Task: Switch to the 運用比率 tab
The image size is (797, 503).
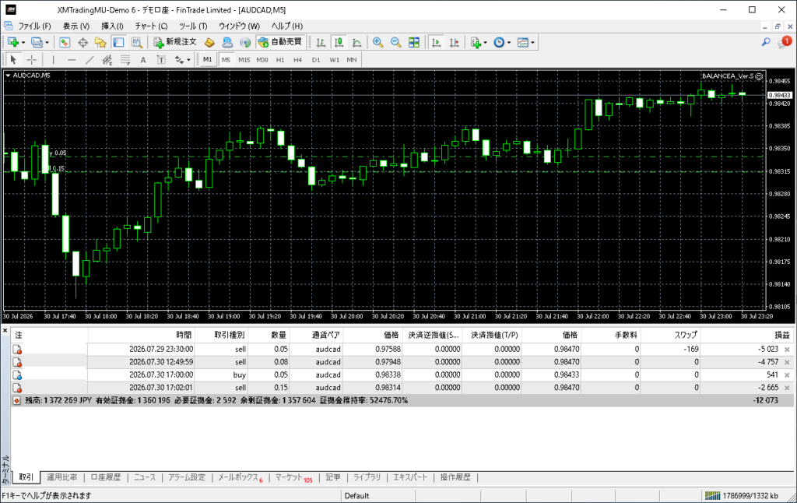Action: (62, 477)
